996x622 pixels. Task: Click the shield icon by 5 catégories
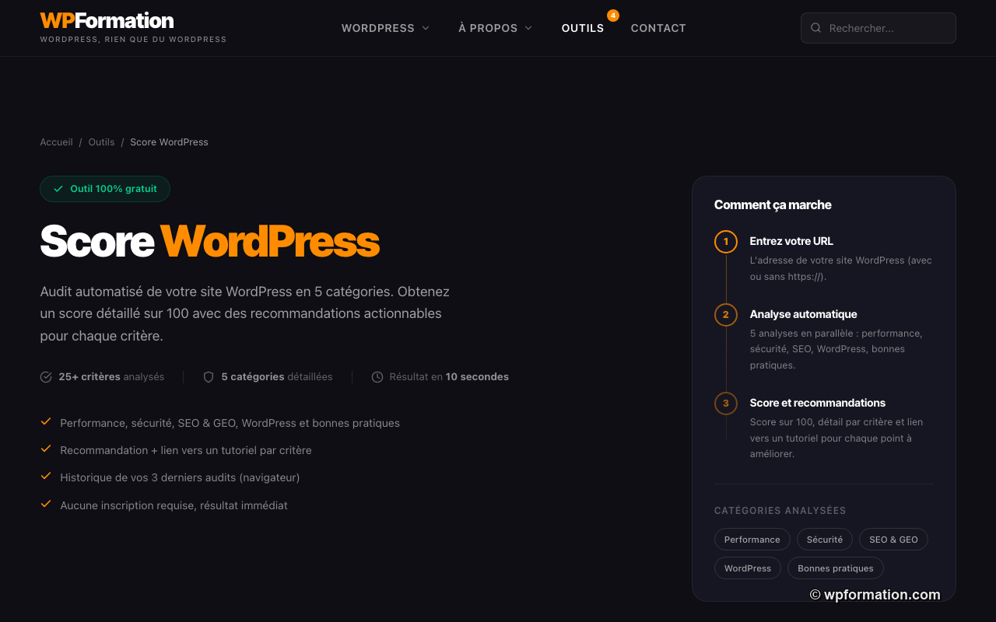[x=209, y=377]
